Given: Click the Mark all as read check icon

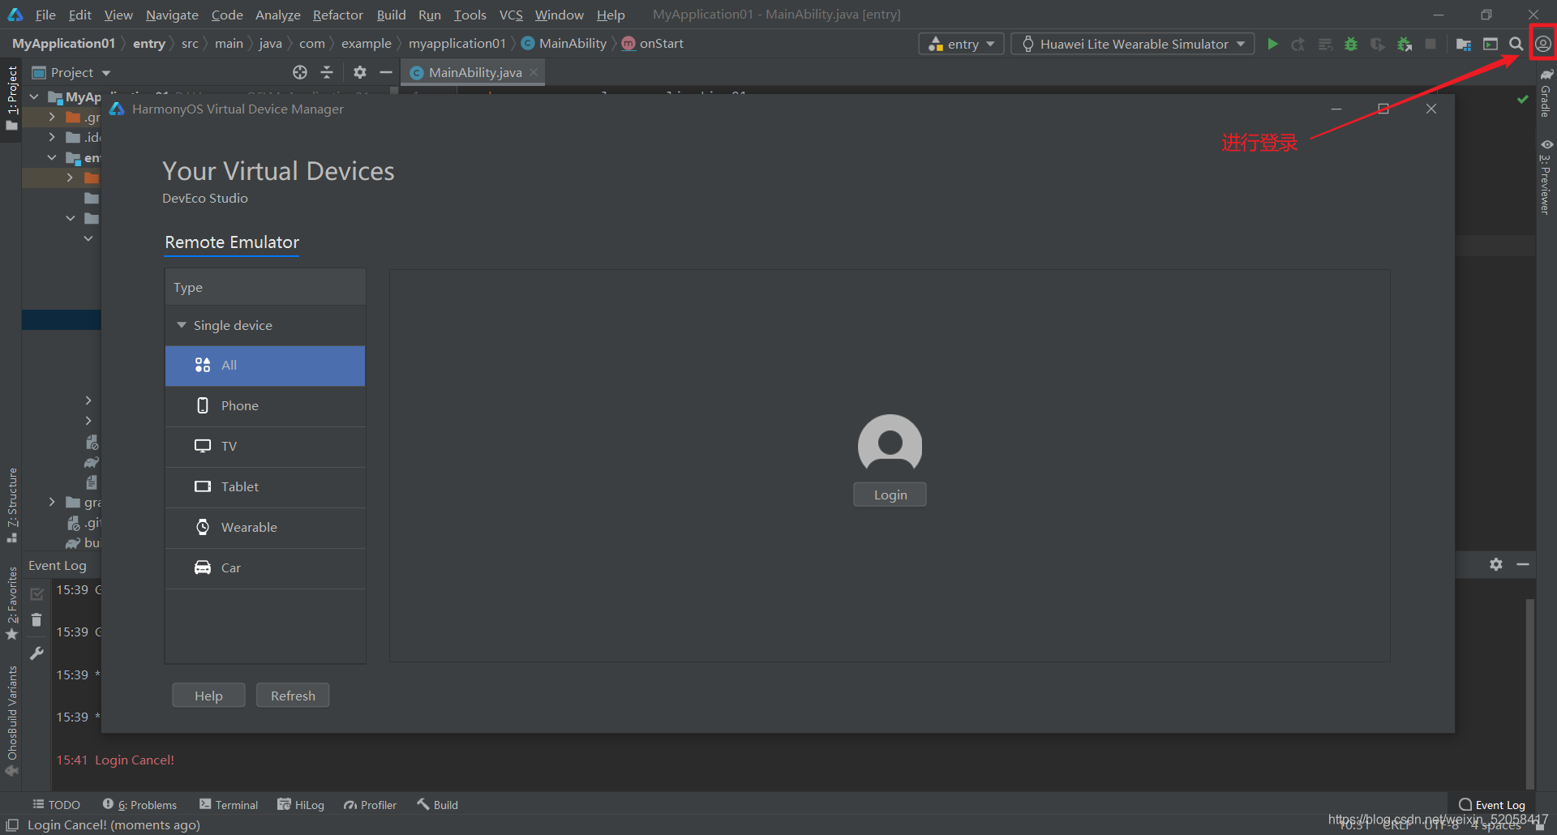Looking at the screenshot, I should (36, 593).
